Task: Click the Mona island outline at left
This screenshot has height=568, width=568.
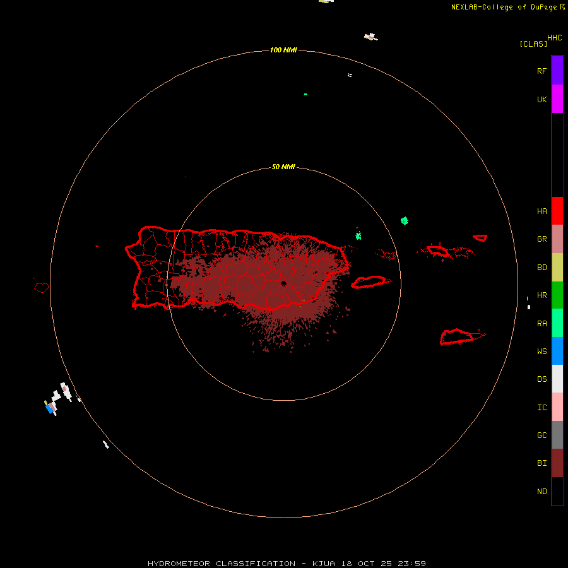Action: [42, 288]
